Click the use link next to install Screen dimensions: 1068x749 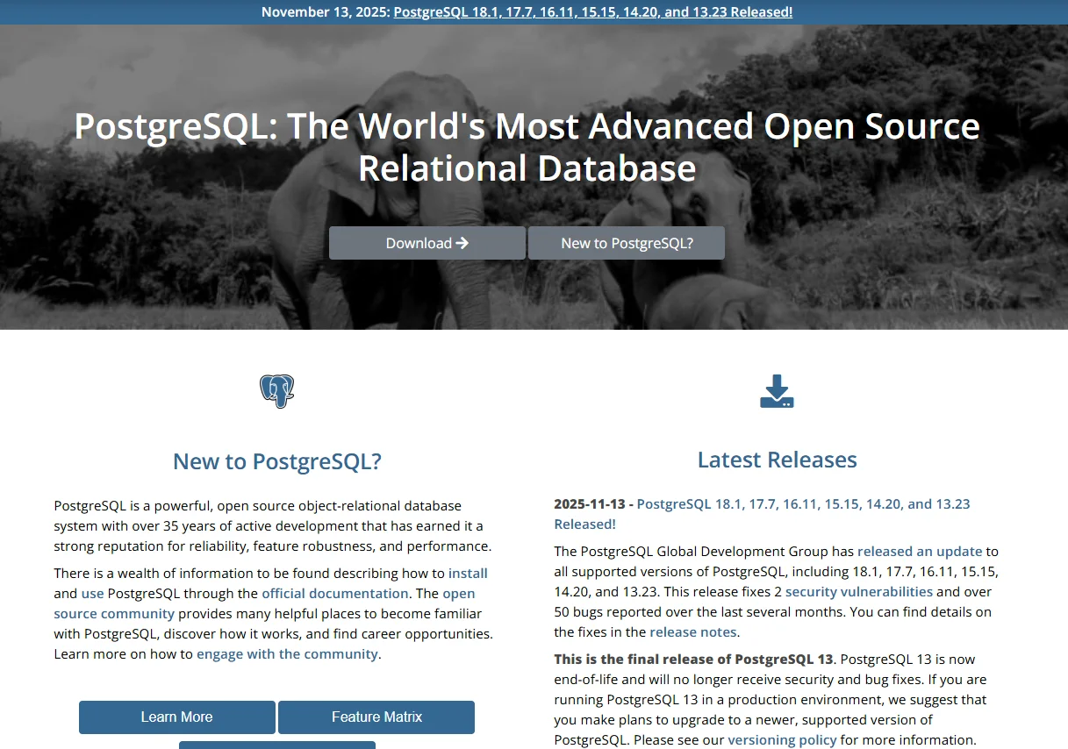tap(93, 593)
